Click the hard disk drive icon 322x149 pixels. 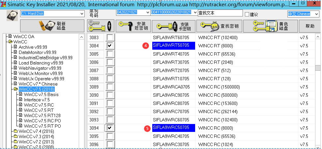(x=12, y=15)
